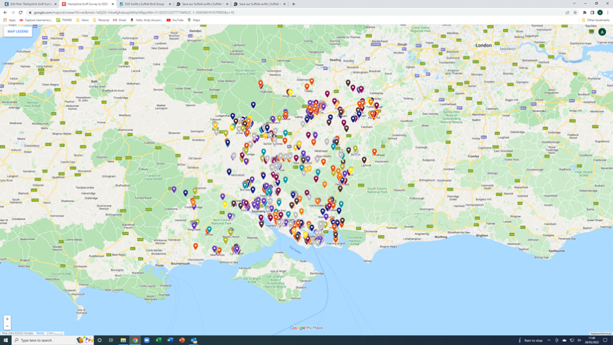Toggle the browser side panel

click(x=592, y=13)
